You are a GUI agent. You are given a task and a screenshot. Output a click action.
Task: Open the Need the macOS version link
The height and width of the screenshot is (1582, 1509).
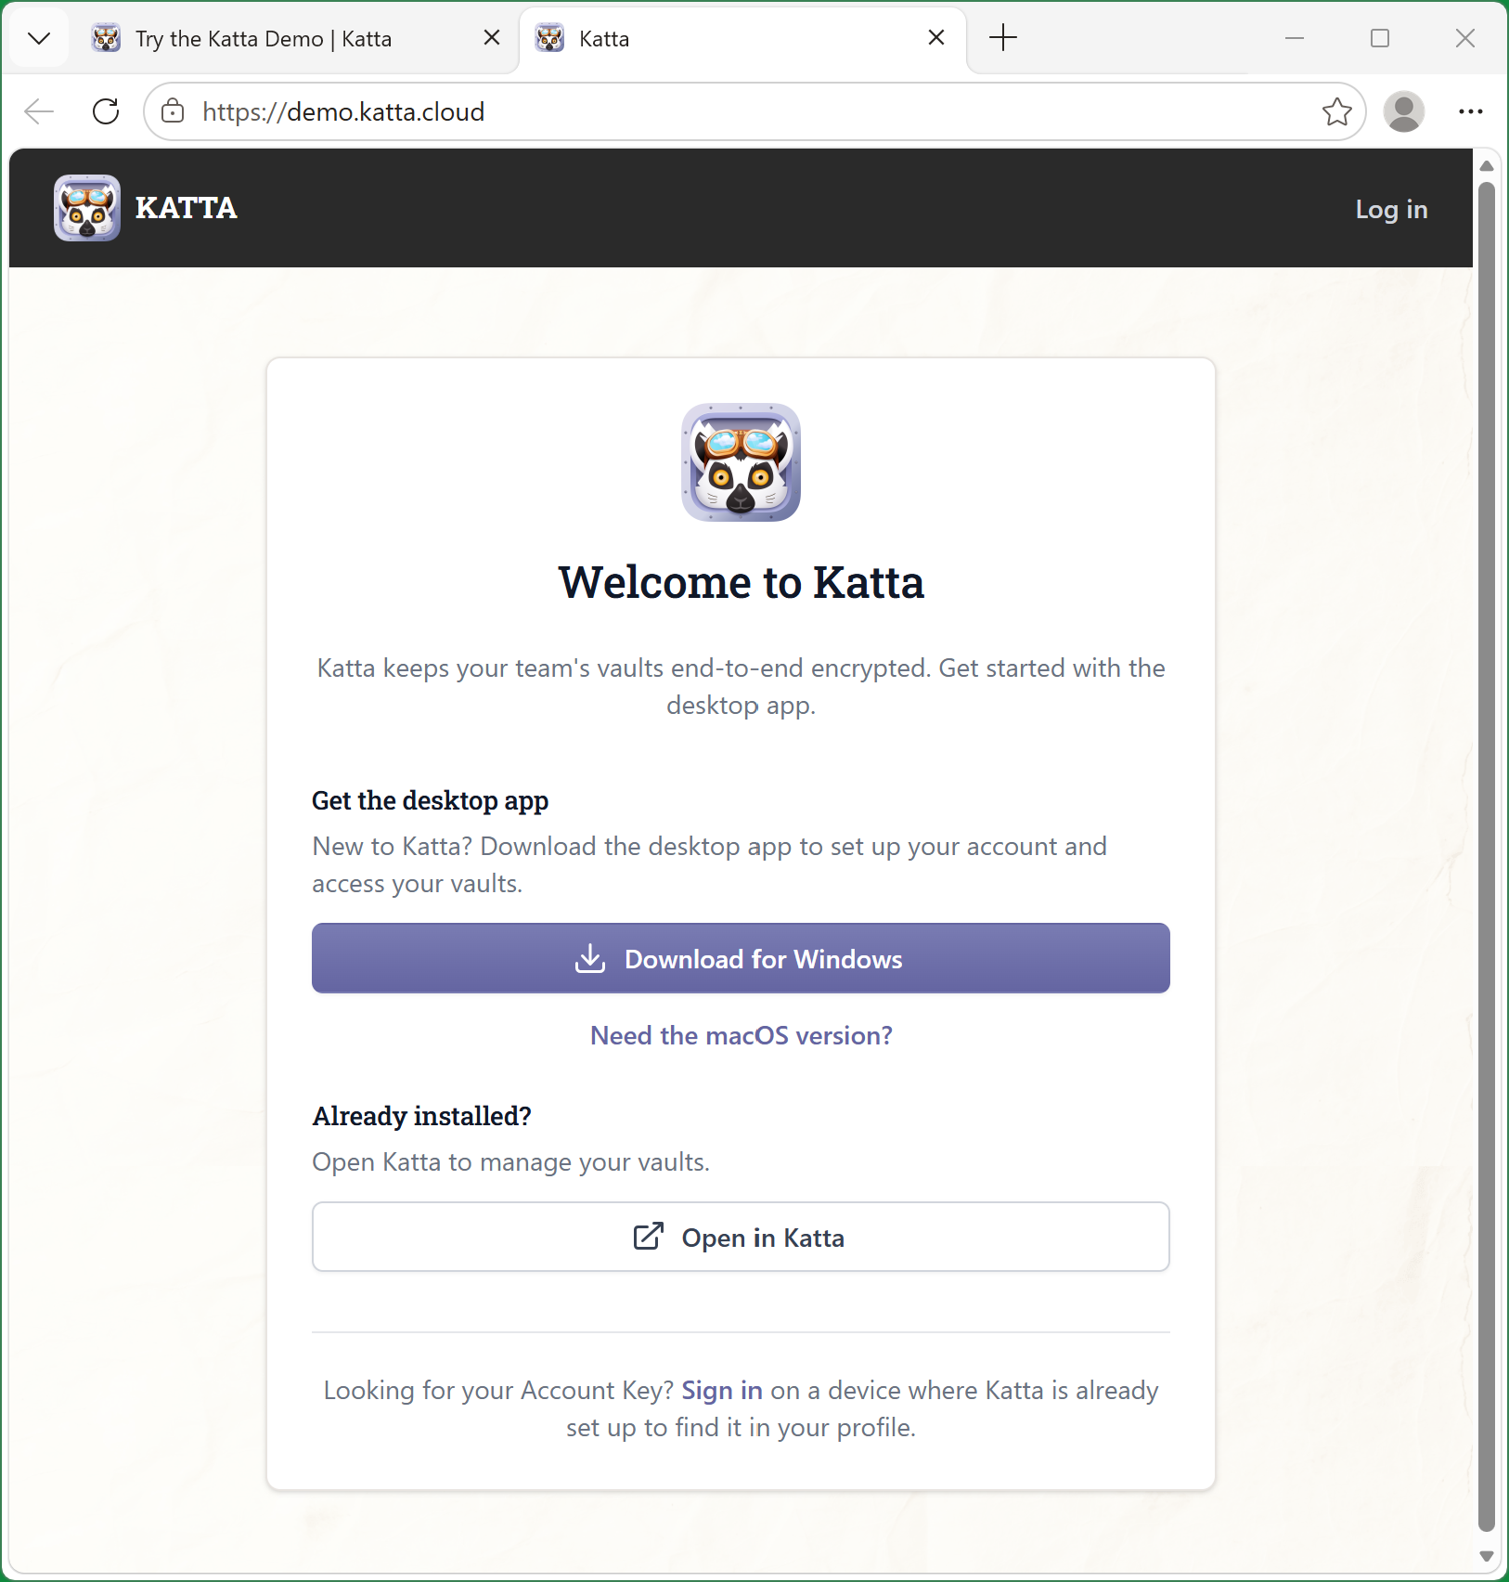[x=741, y=1035]
